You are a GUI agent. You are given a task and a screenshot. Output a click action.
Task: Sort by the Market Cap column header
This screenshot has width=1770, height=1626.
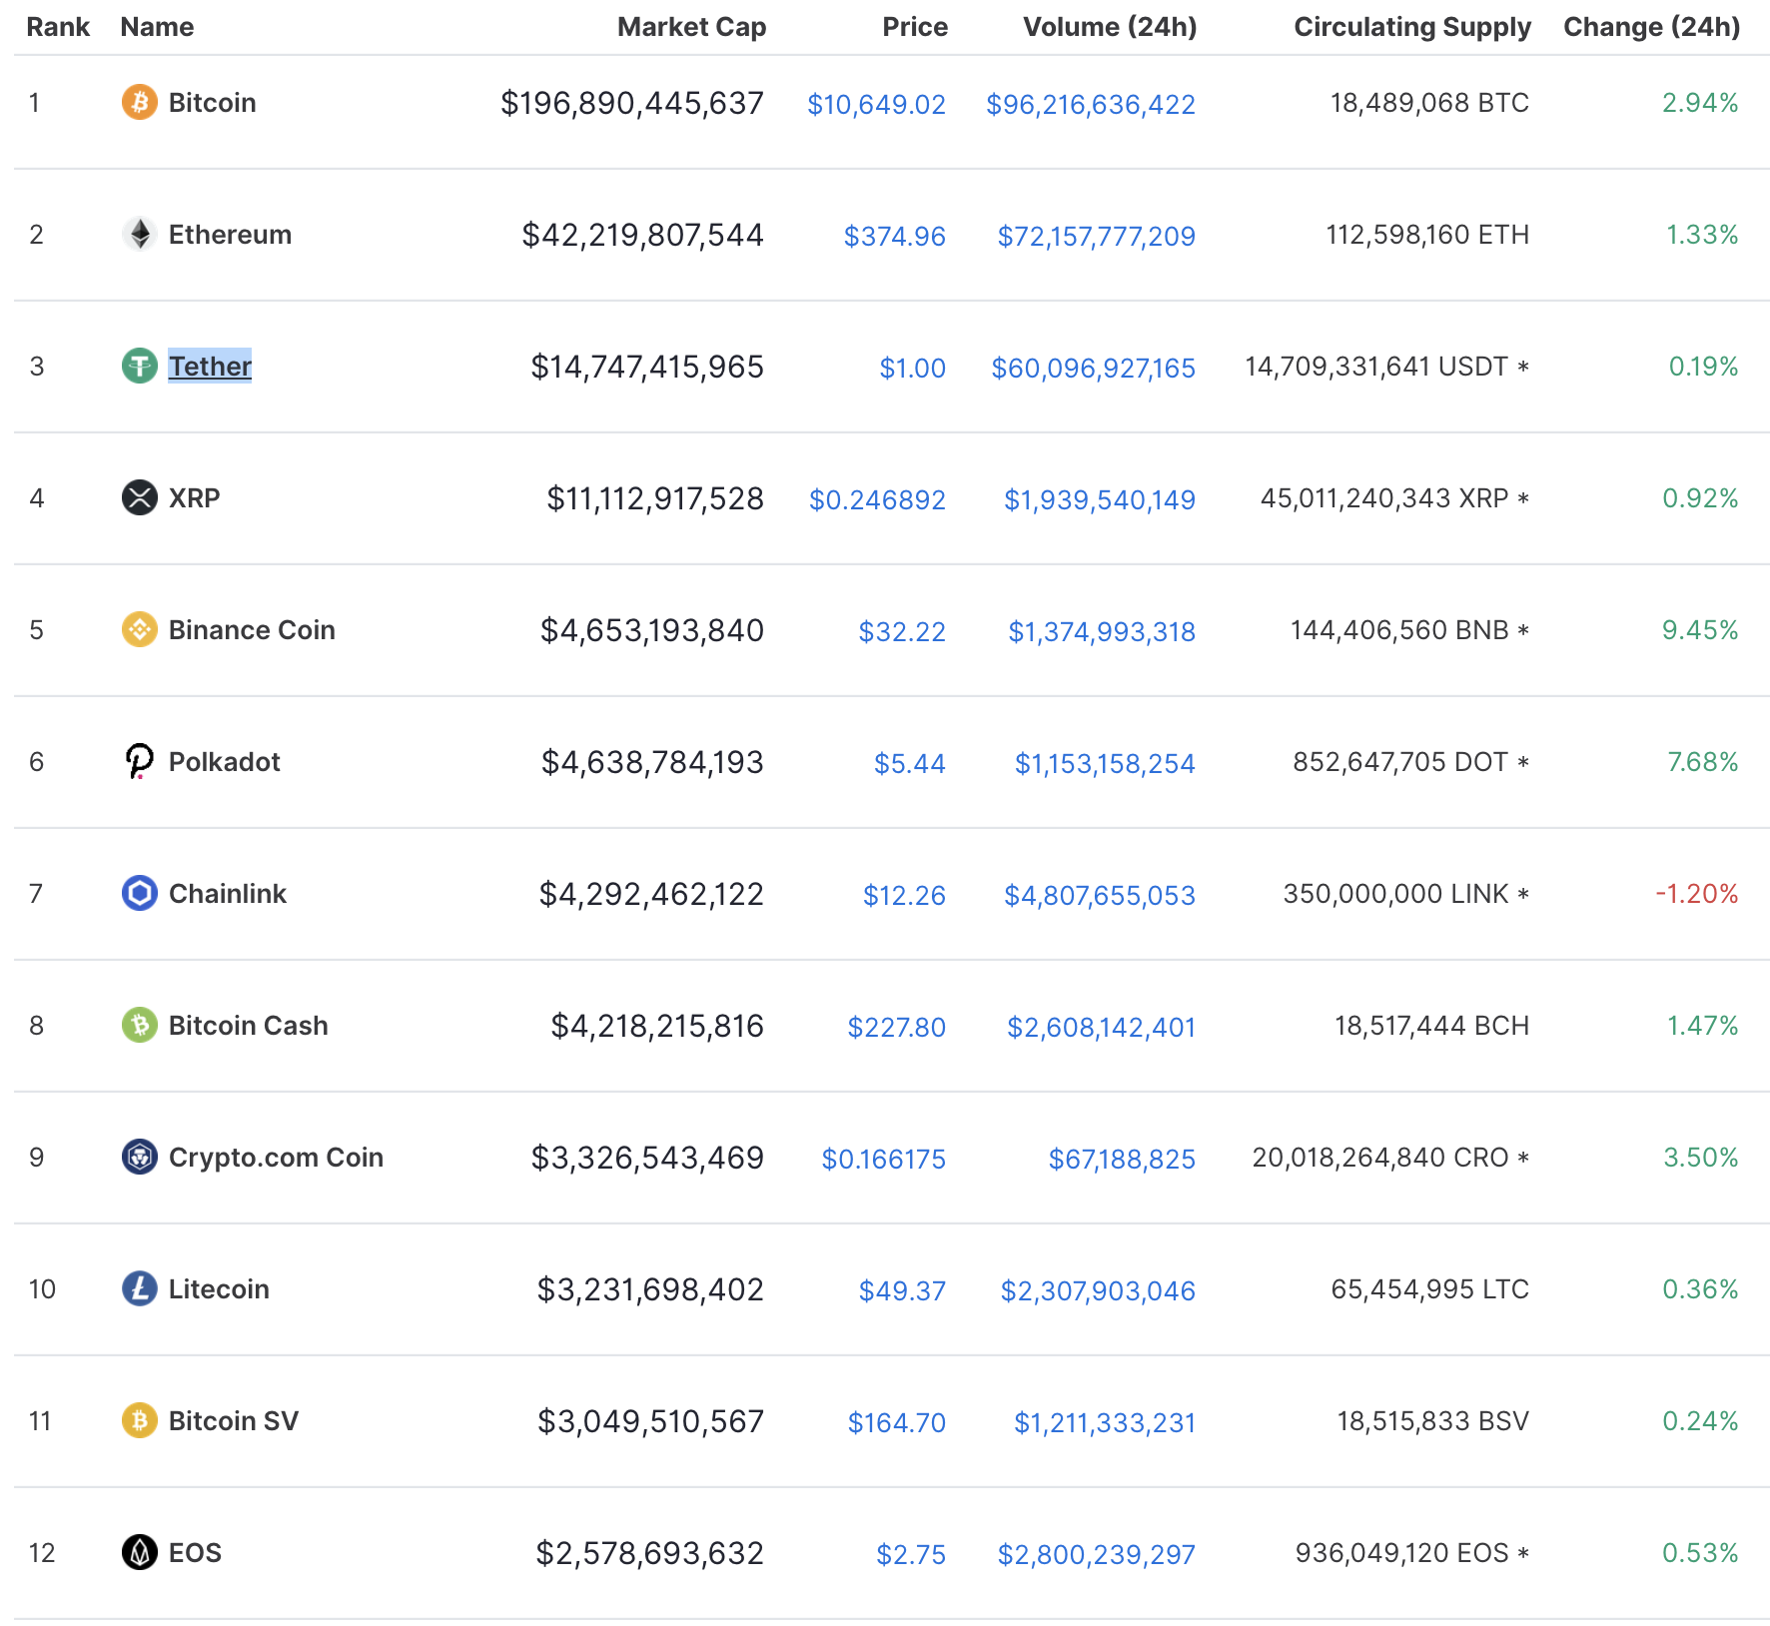tap(691, 27)
